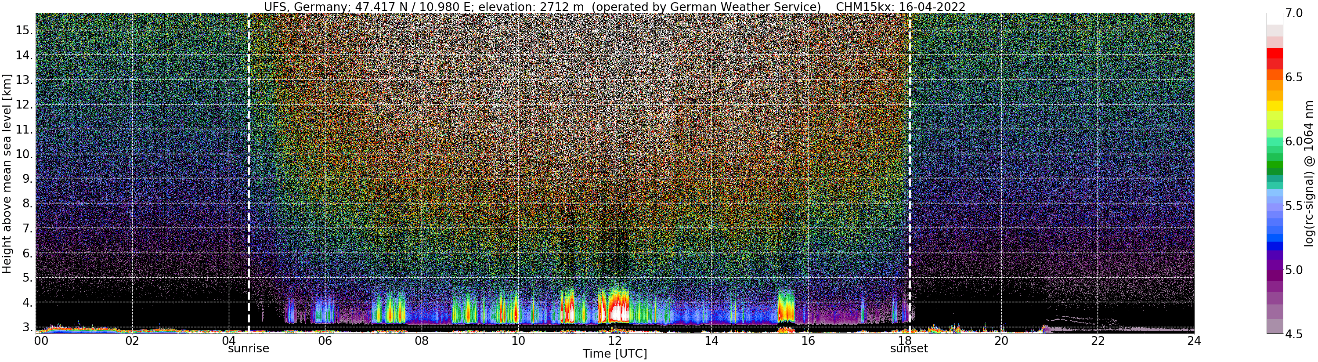The image size is (1318, 362).
Task: Click the height axis tick "6."
Action: point(27,253)
